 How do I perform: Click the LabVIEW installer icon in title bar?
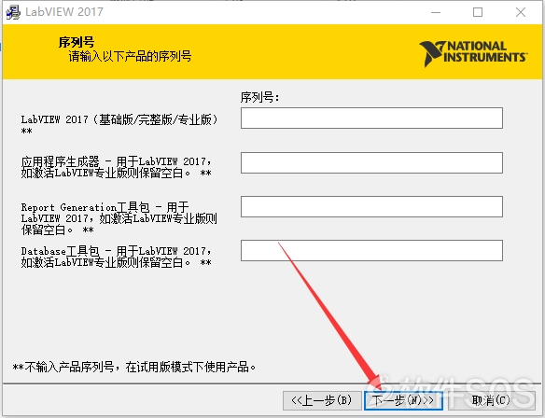click(x=13, y=12)
